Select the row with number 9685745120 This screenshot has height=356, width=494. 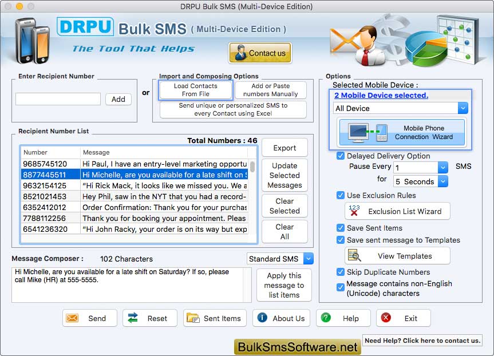(x=134, y=164)
